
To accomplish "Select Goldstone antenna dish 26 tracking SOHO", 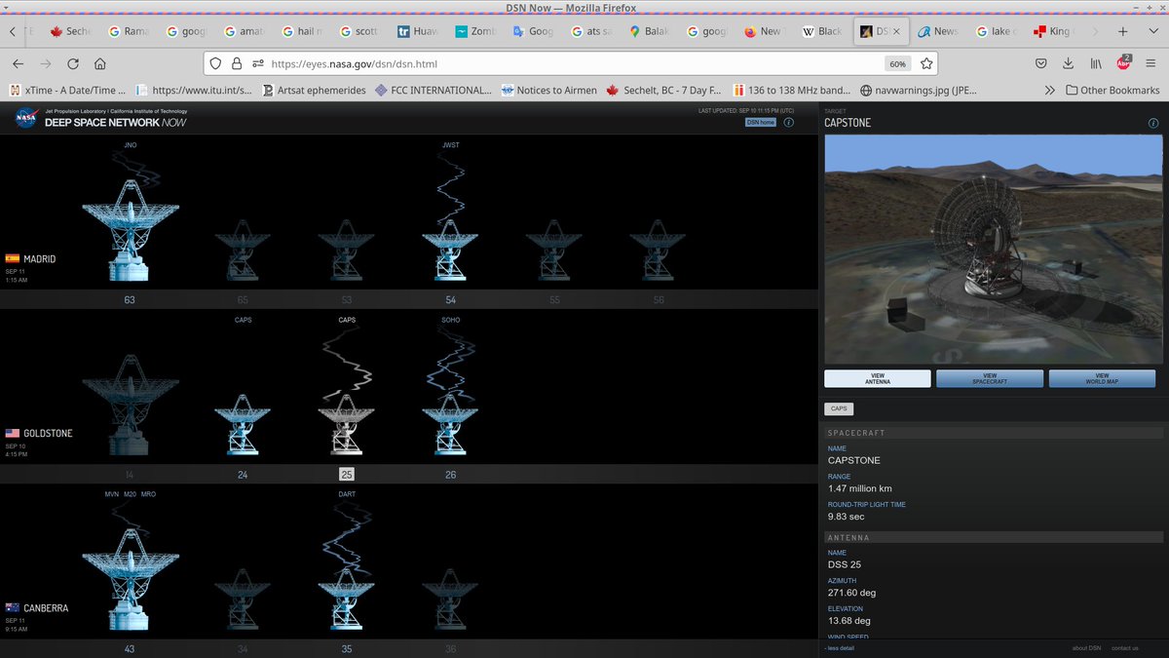I will tap(450, 424).
